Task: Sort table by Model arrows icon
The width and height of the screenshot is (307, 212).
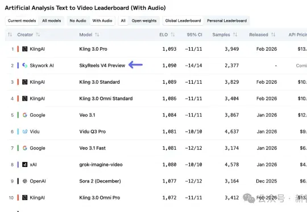Action: click(97, 35)
